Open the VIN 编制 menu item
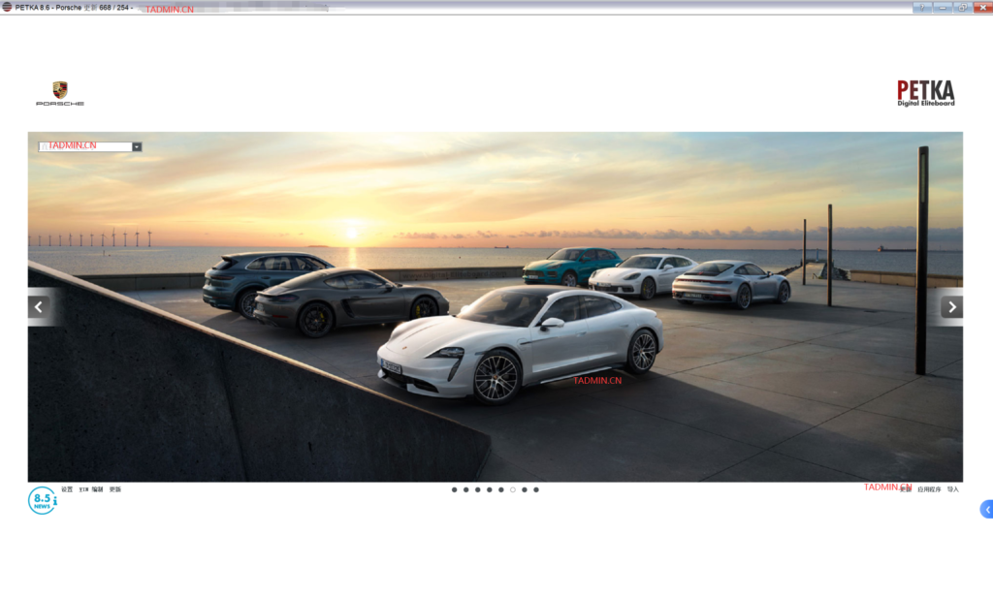993x597 pixels. 91,489
